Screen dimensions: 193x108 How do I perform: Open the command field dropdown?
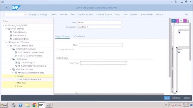click(x=25, y=14)
